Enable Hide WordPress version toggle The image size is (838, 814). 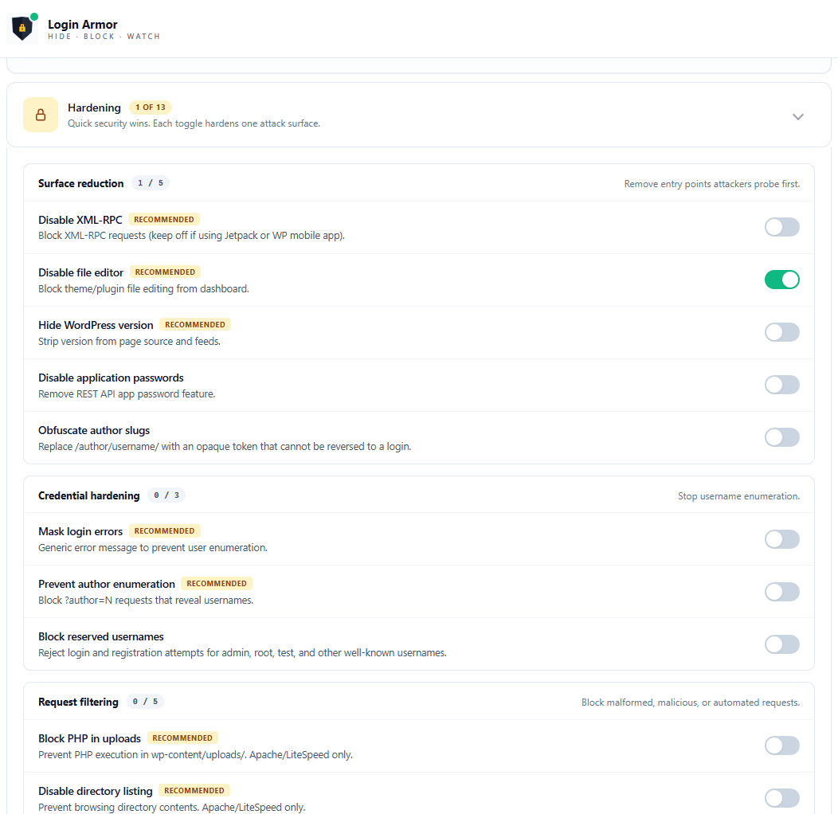click(781, 332)
